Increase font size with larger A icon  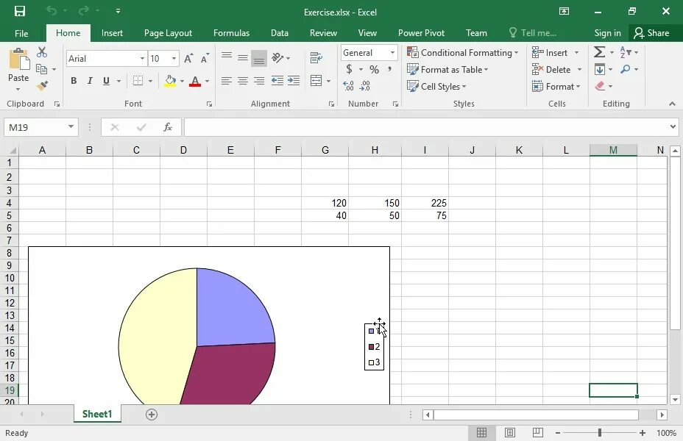coord(188,58)
